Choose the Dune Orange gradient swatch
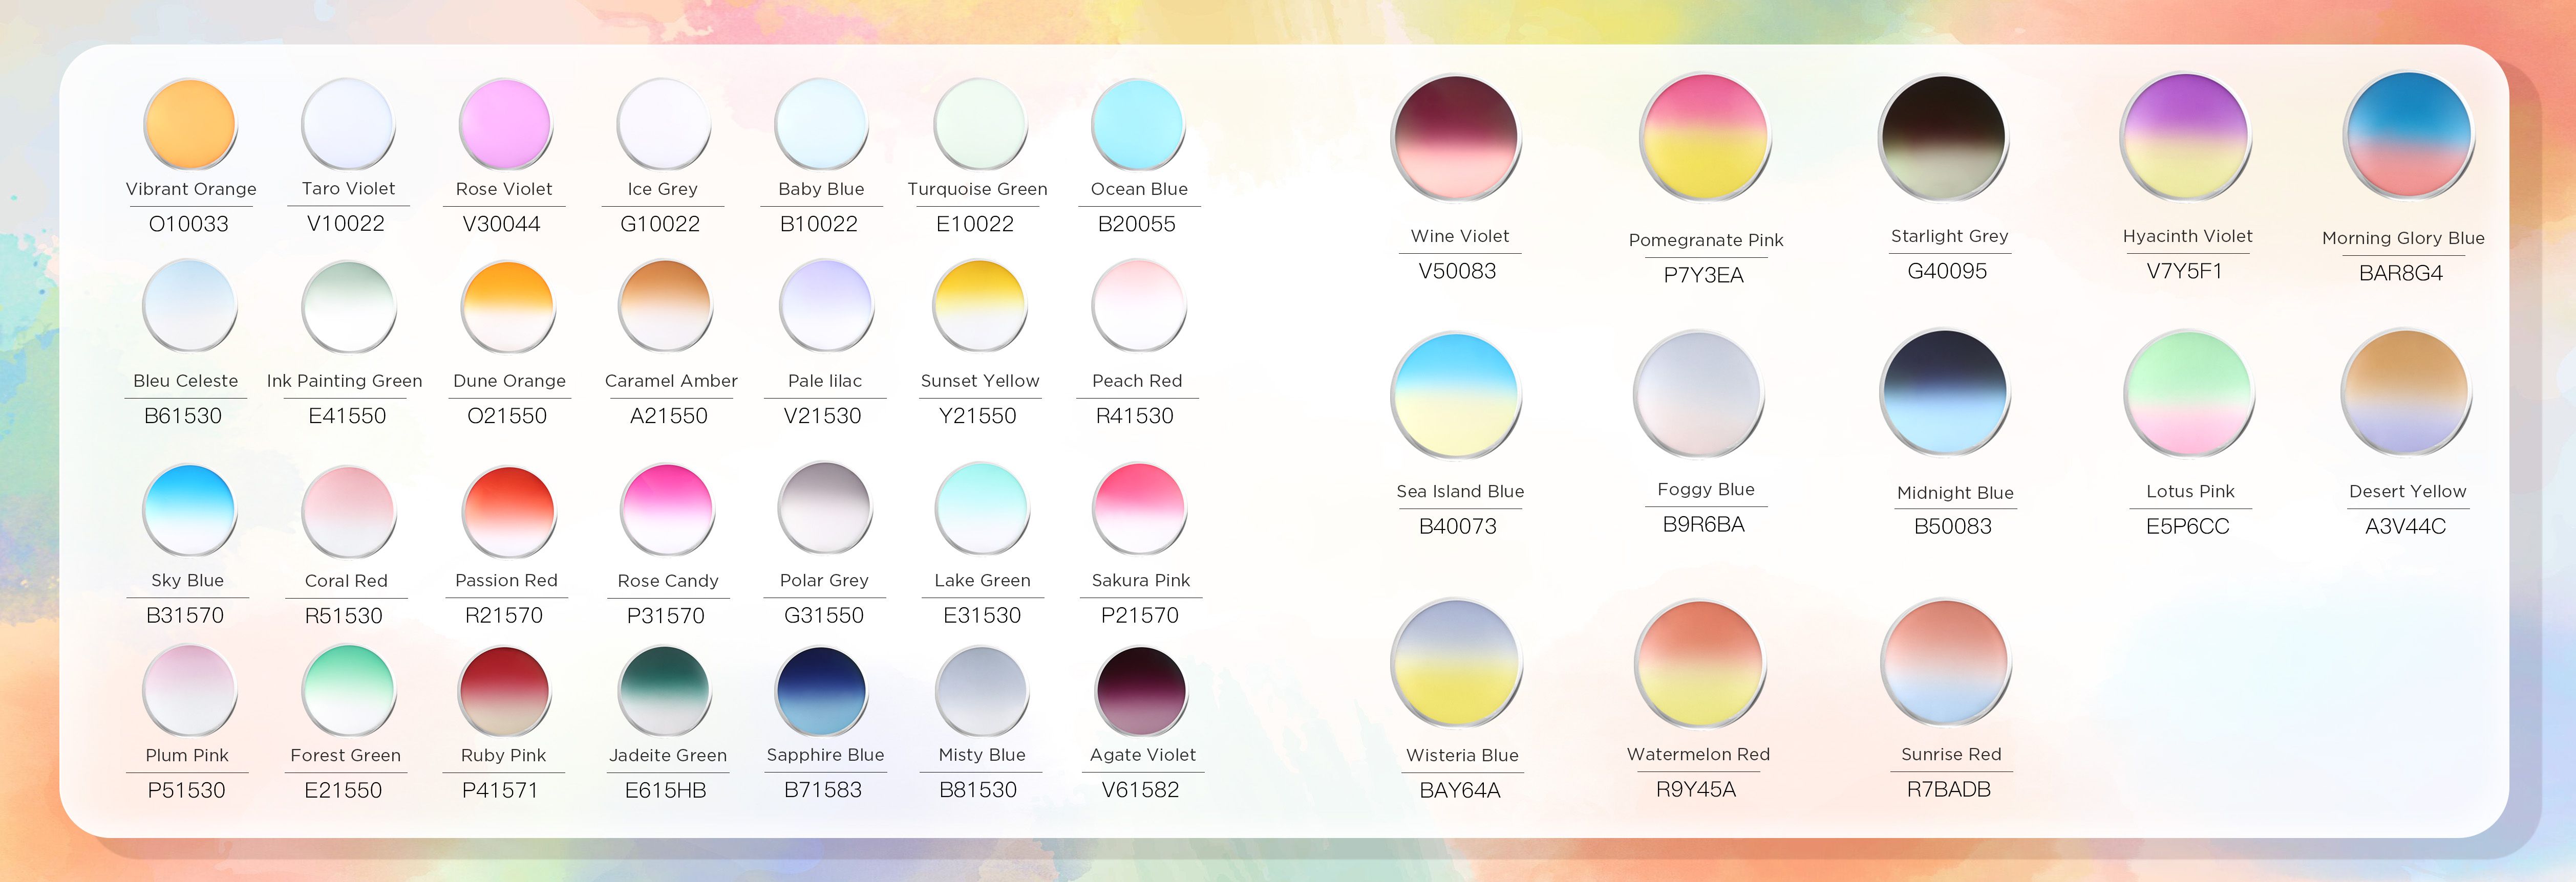This screenshot has height=882, width=2576. 507,305
